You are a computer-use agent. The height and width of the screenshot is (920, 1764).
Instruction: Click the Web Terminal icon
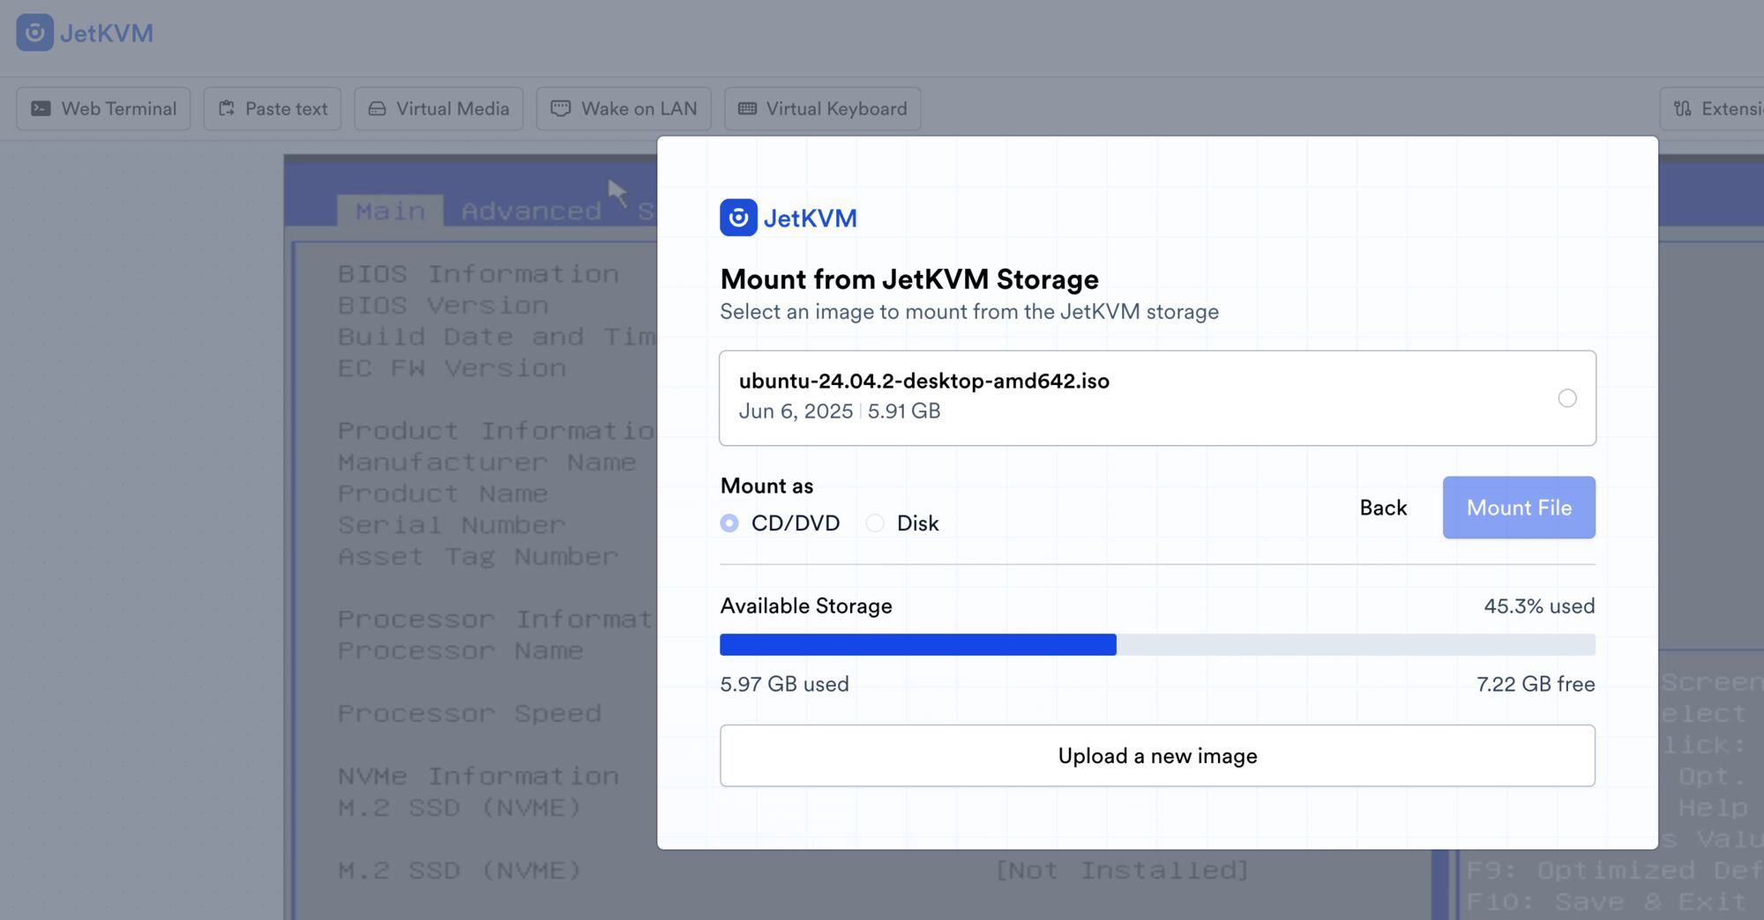click(41, 108)
